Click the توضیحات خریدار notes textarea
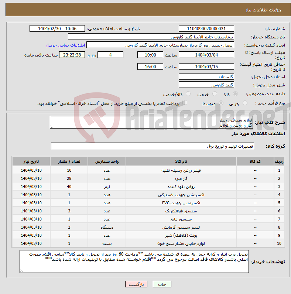This screenshot has width=291, height=294. pyautogui.click(x=134, y=261)
